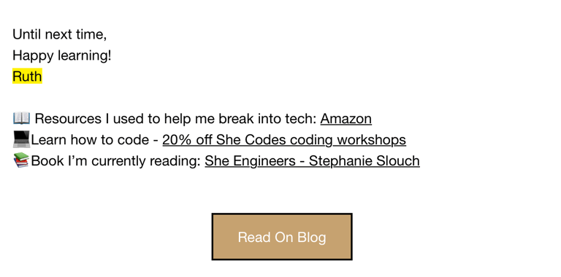Select the yellow highlighted name Ruth
The width and height of the screenshot is (561, 277).
27,76
